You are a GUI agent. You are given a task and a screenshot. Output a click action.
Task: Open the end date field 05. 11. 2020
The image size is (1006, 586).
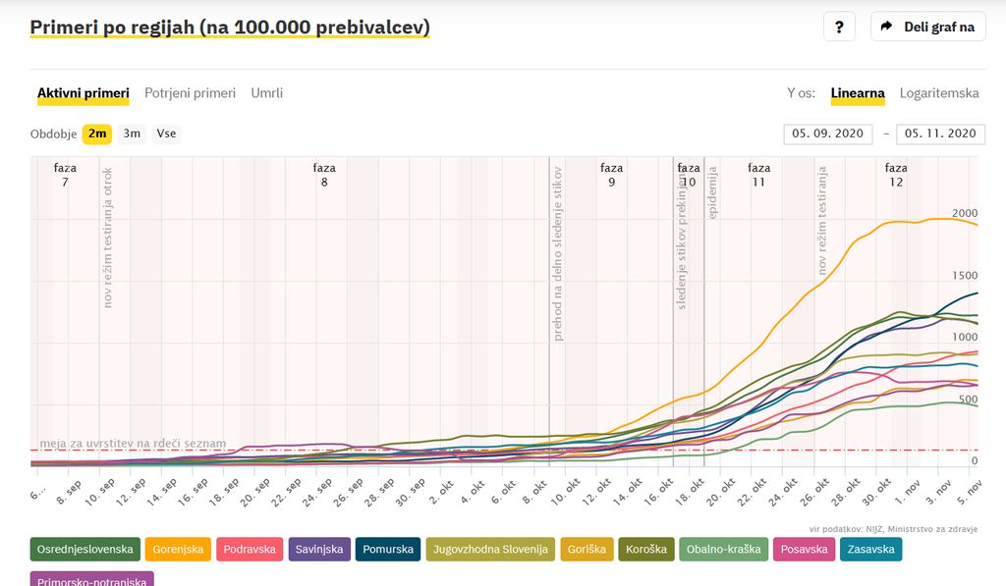[x=940, y=133]
